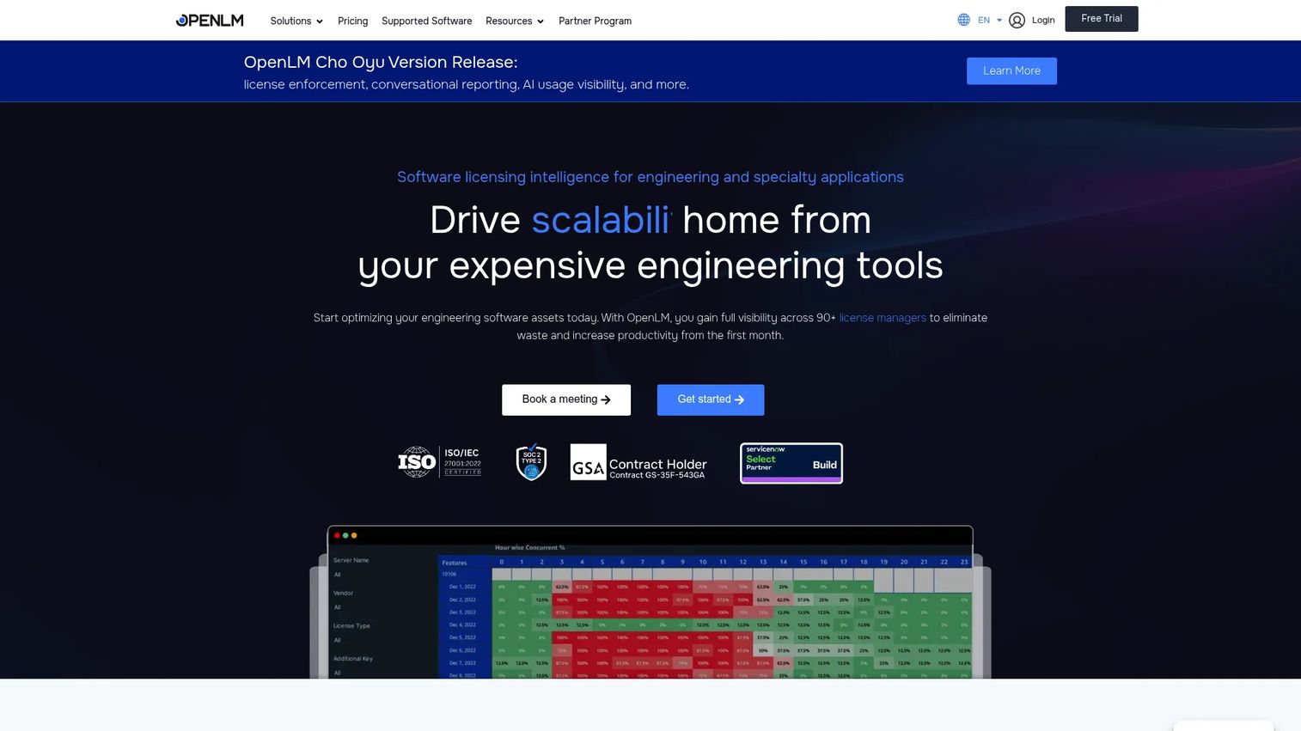Click the dashboard heatmap preview image
This screenshot has width=1301, height=731.
[x=650, y=602]
